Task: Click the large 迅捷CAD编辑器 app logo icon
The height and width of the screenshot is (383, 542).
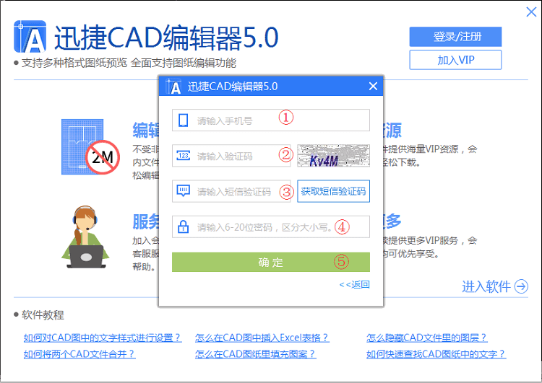Action: coord(30,37)
